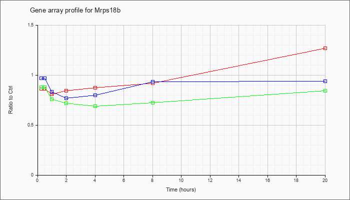
Task: Click the blue data point at 20 hours
Action: 325,81
